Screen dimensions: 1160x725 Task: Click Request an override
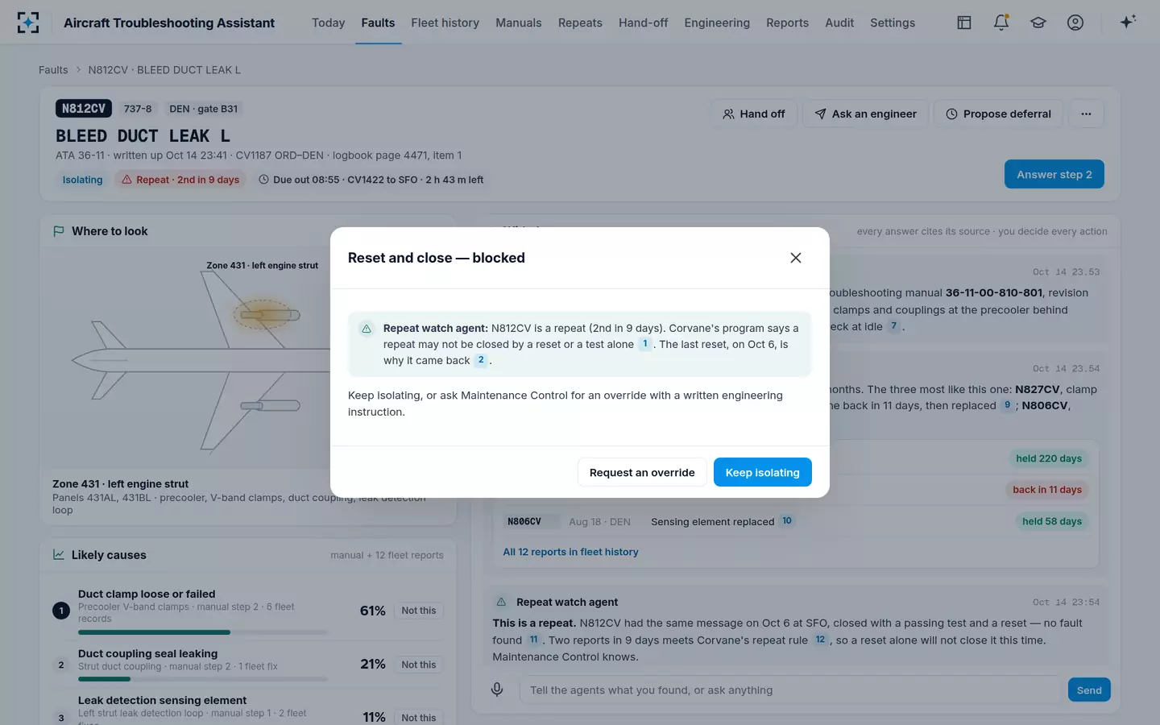[x=642, y=472]
